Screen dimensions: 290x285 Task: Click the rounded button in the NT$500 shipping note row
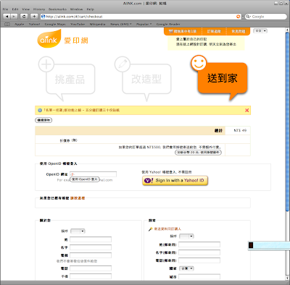198,153
